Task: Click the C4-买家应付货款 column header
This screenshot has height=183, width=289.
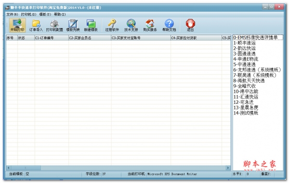Action: [x=196, y=38]
